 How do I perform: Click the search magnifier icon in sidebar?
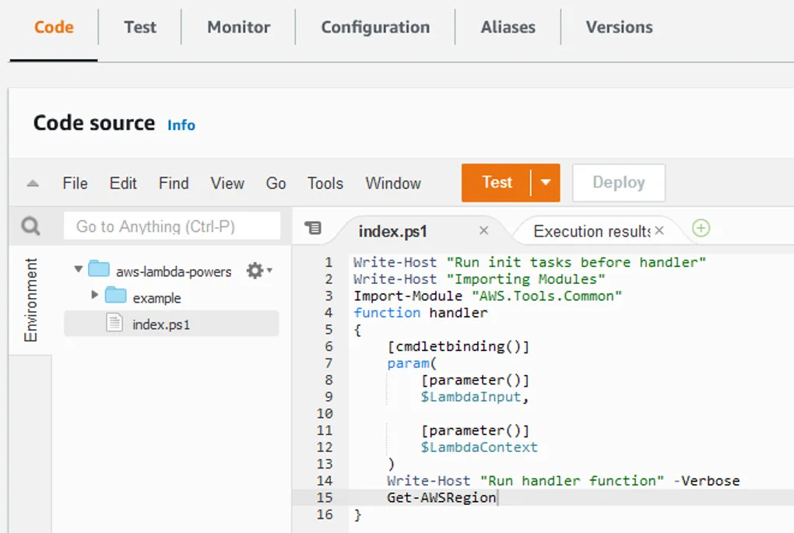tap(30, 226)
